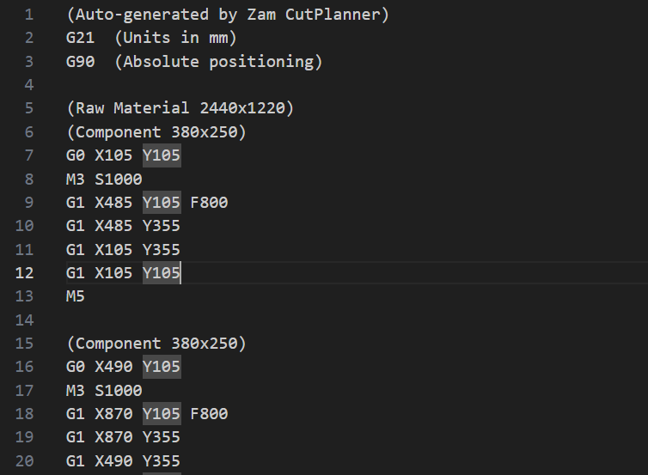This screenshot has width=648, height=475.
Task: Click line number 1 in the gutter
Action: pos(29,15)
